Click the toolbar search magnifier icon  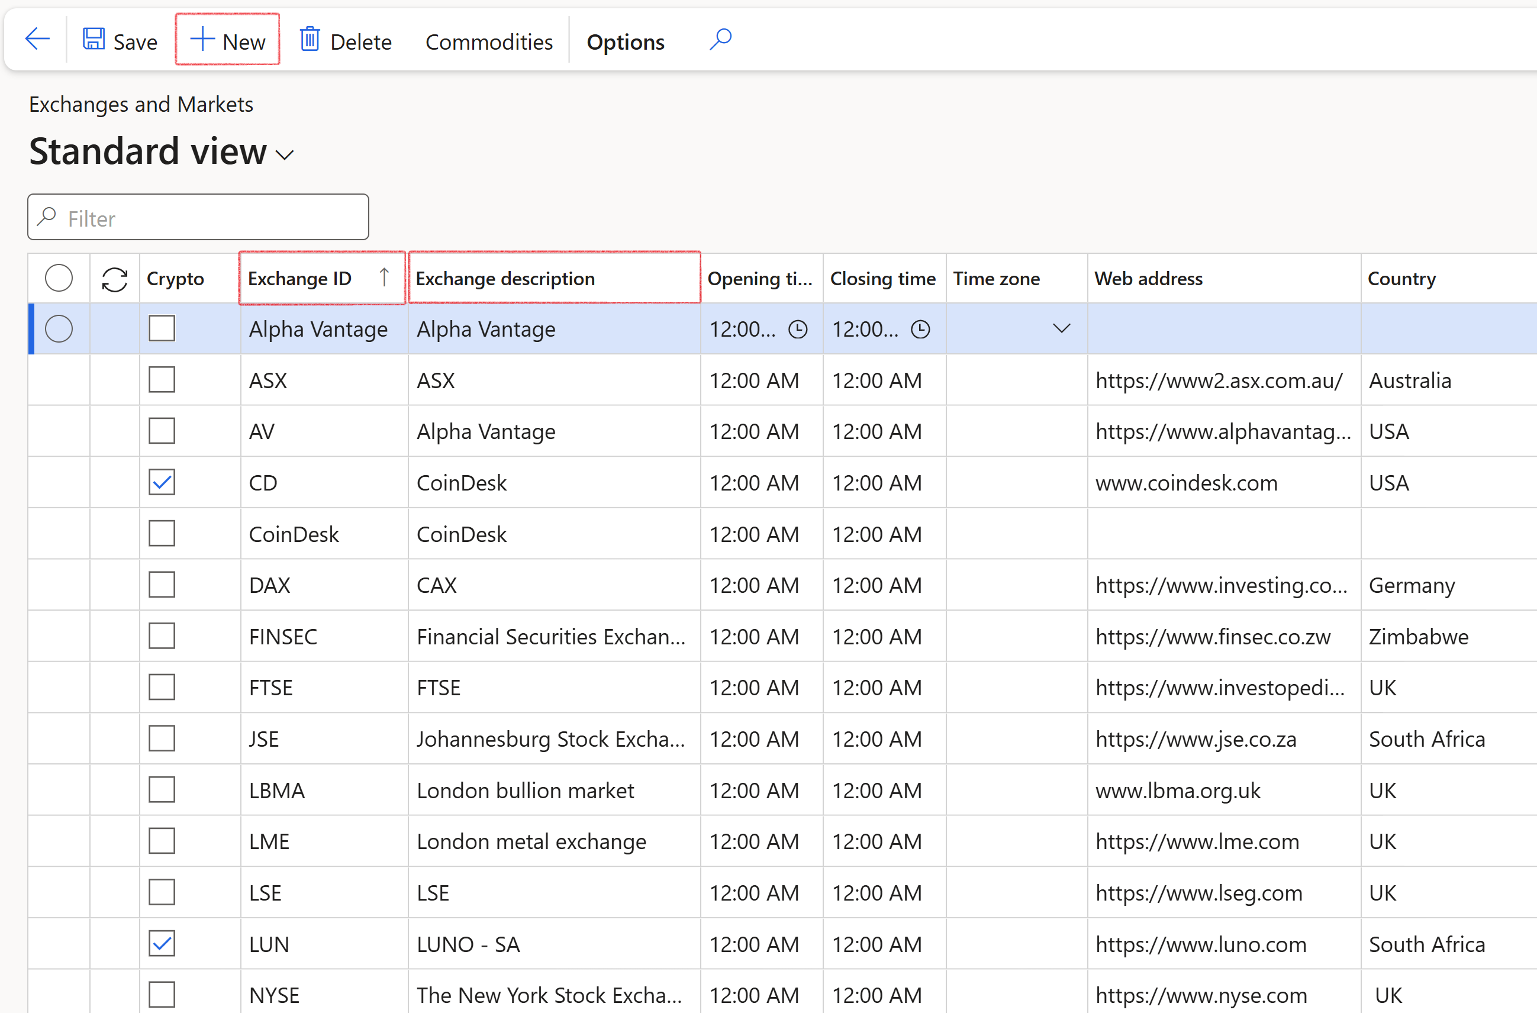pos(720,40)
